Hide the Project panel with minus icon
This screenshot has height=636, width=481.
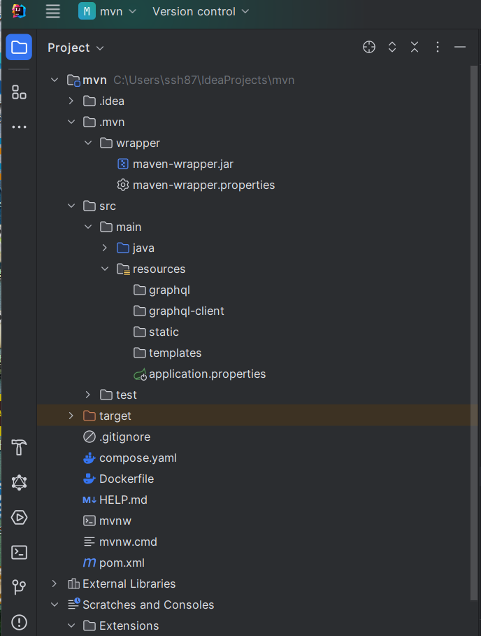coord(460,47)
